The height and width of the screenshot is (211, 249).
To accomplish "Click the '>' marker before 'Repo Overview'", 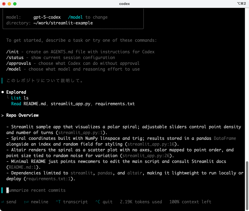I will click(x=2, y=115).
